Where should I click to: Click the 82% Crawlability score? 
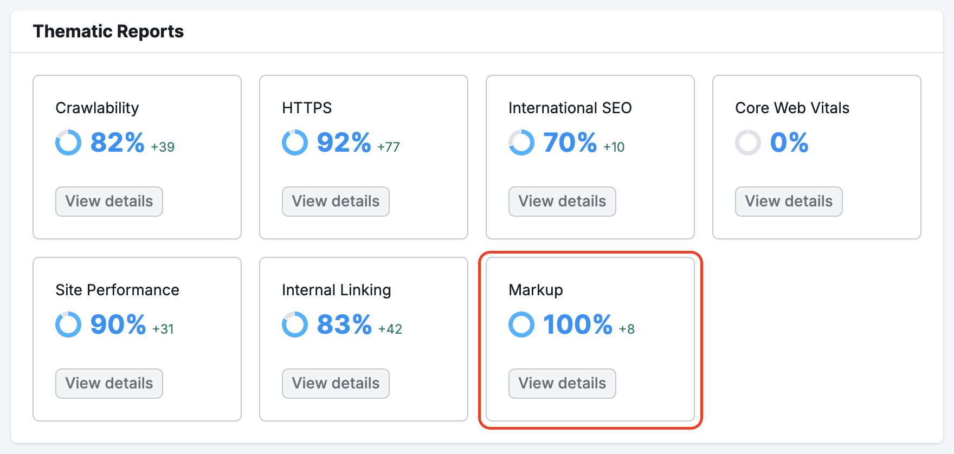[x=117, y=142]
